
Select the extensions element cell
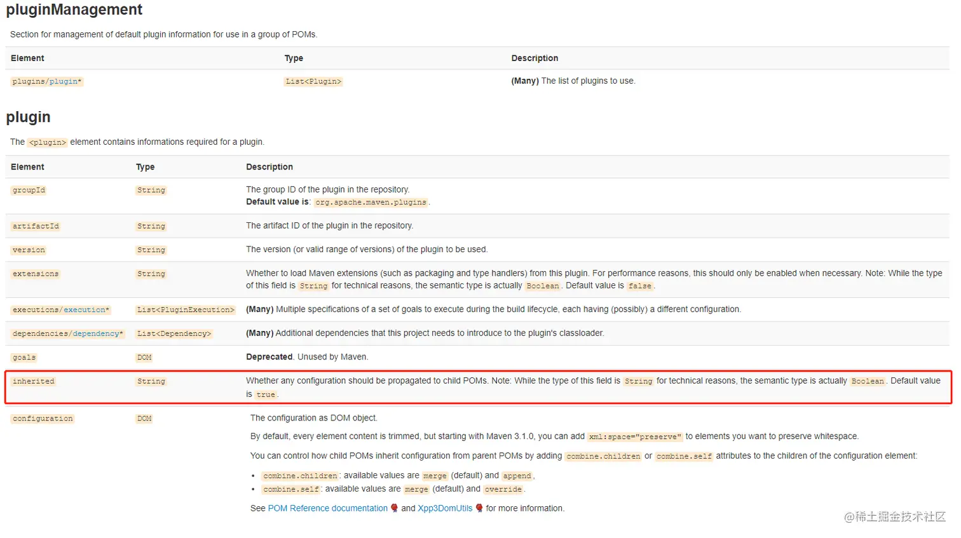point(36,274)
